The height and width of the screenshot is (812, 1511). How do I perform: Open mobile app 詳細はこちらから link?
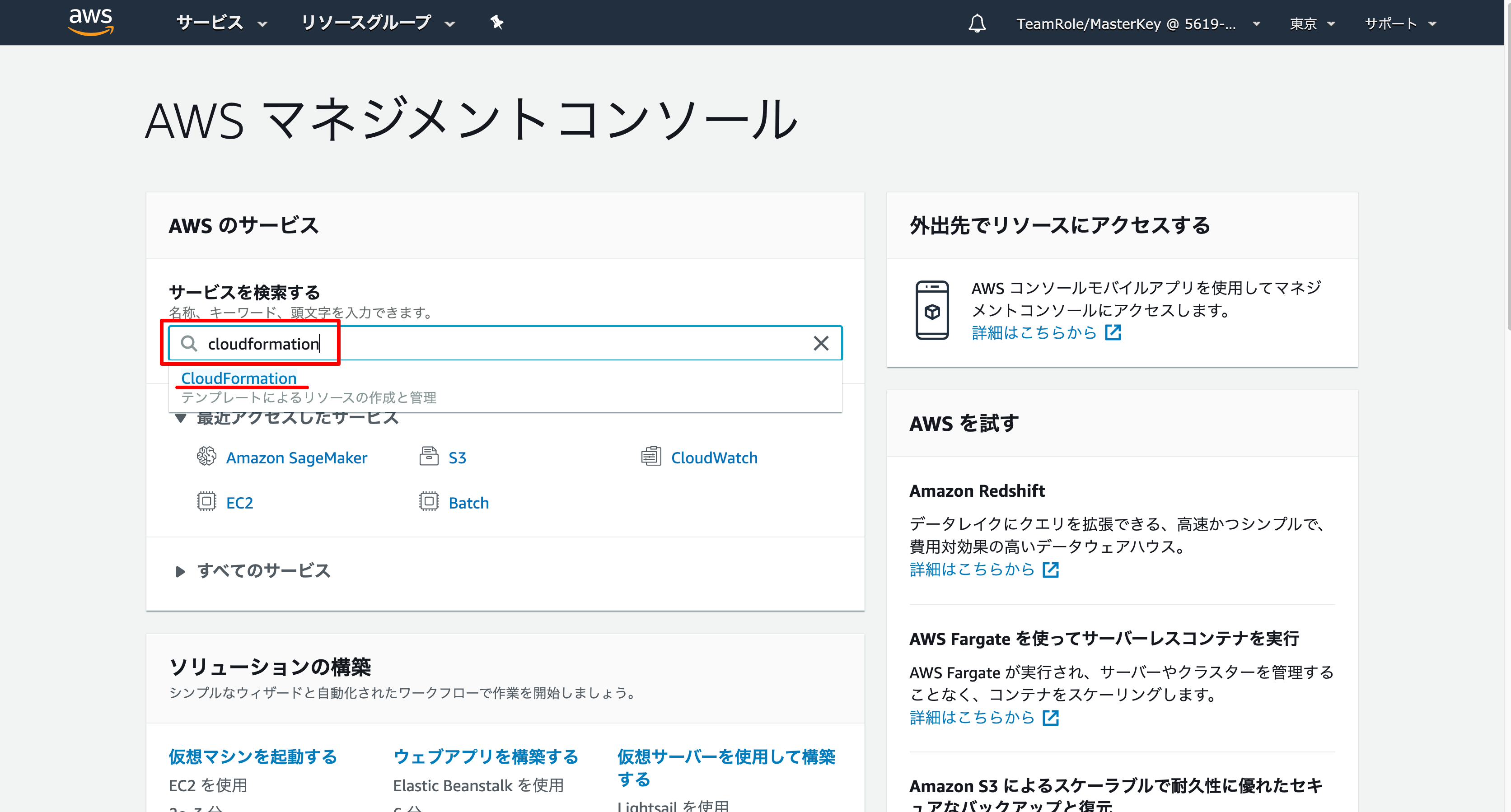pyautogui.click(x=1047, y=332)
